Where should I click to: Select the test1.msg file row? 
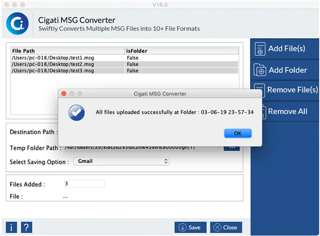click(124, 58)
